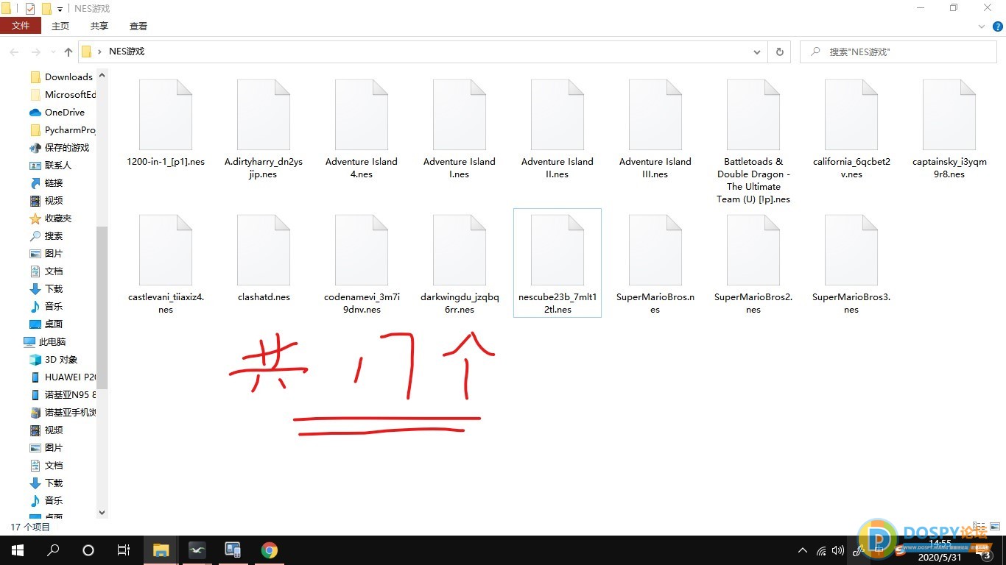Viewport: 1006px width, 565px height.
Task: Select Battletoads & Double Dragon file
Action: click(753, 142)
